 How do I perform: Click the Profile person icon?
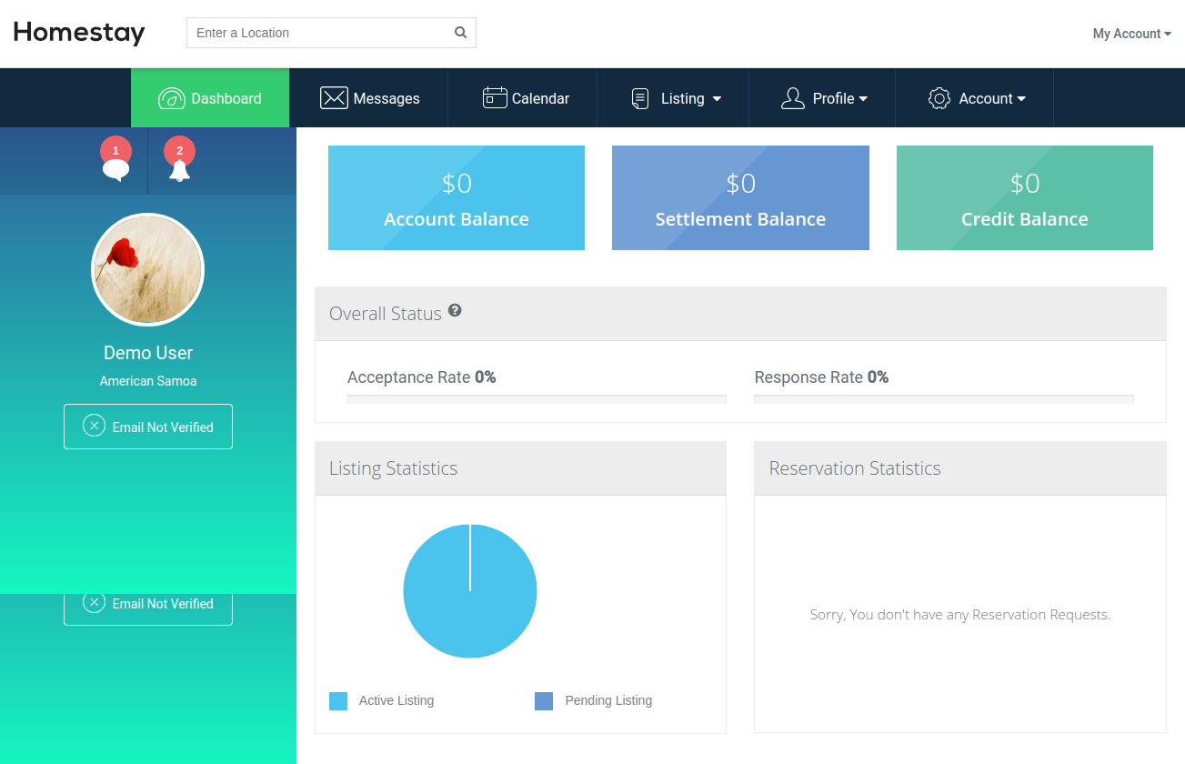[x=793, y=98]
